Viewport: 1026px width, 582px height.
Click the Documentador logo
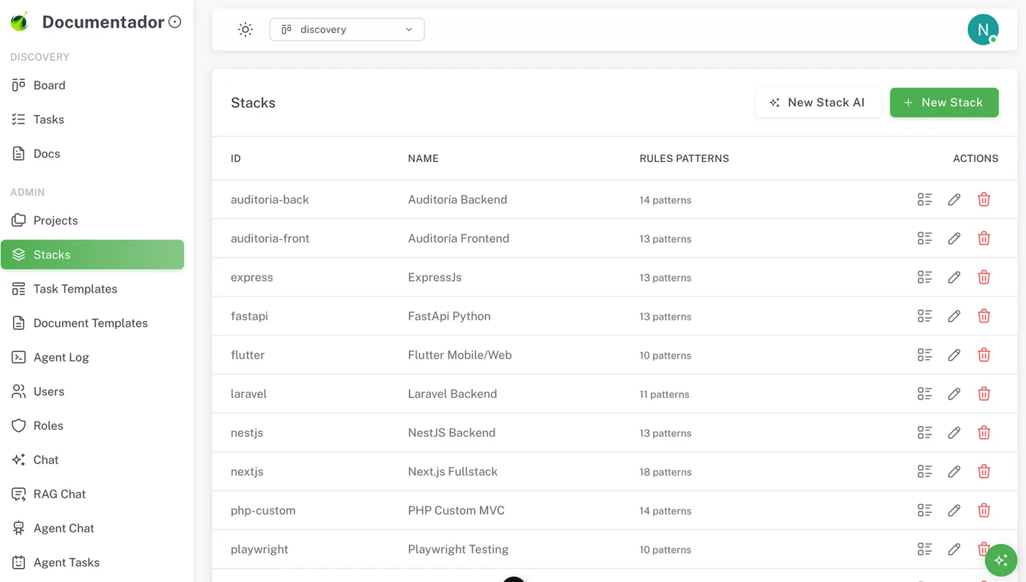coord(20,22)
